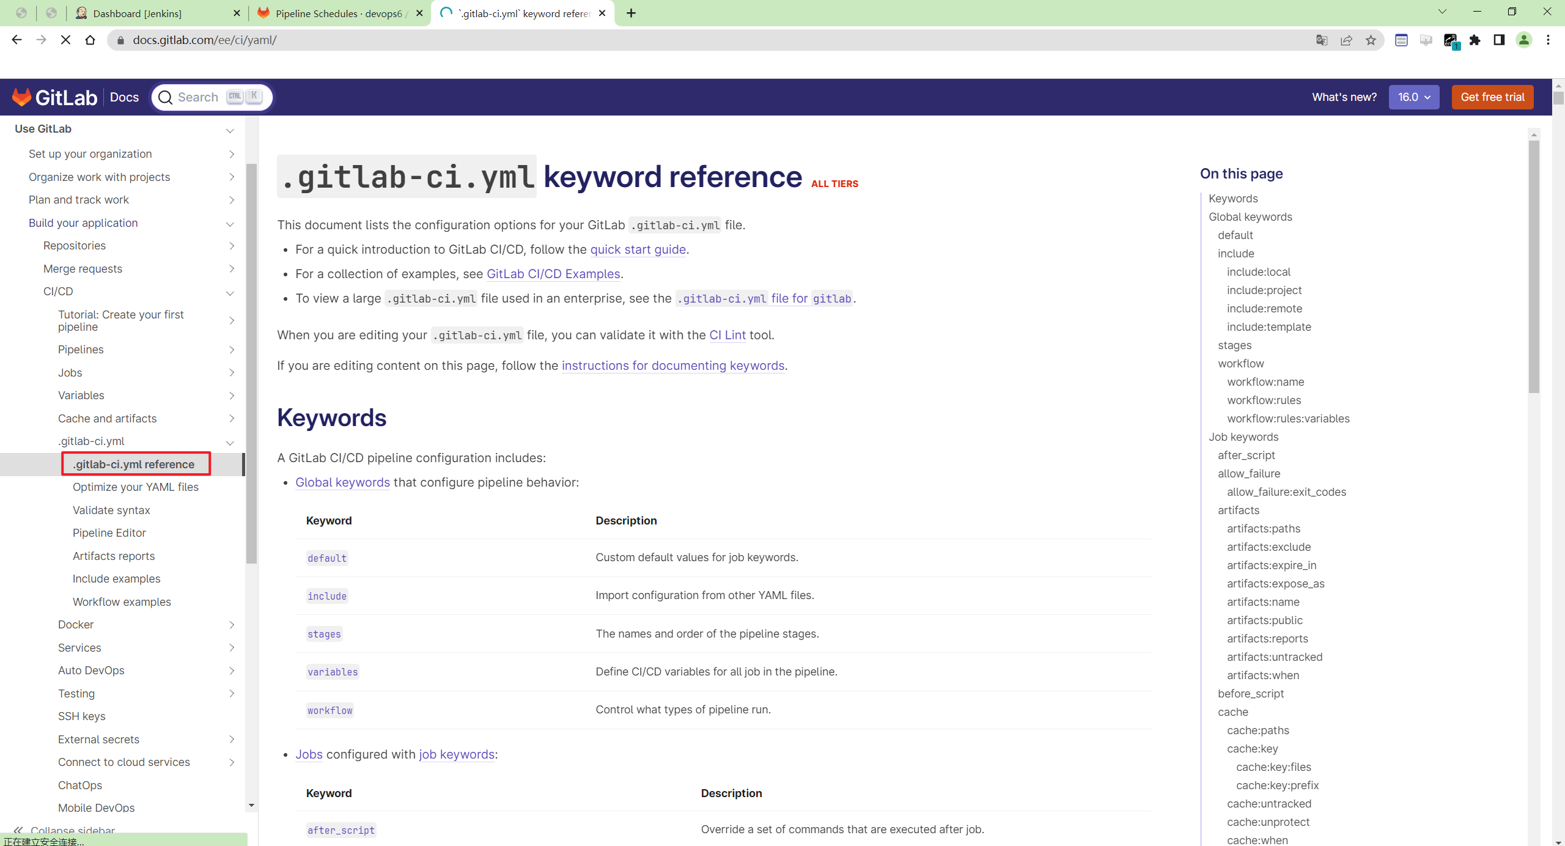The width and height of the screenshot is (1565, 846).
Task: Click the dark extension icon with green badge
Action: point(1451,40)
